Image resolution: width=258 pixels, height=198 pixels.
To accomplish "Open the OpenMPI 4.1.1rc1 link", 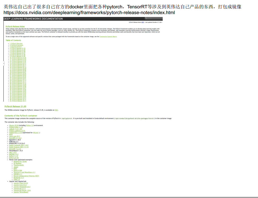I will pos(15,138).
